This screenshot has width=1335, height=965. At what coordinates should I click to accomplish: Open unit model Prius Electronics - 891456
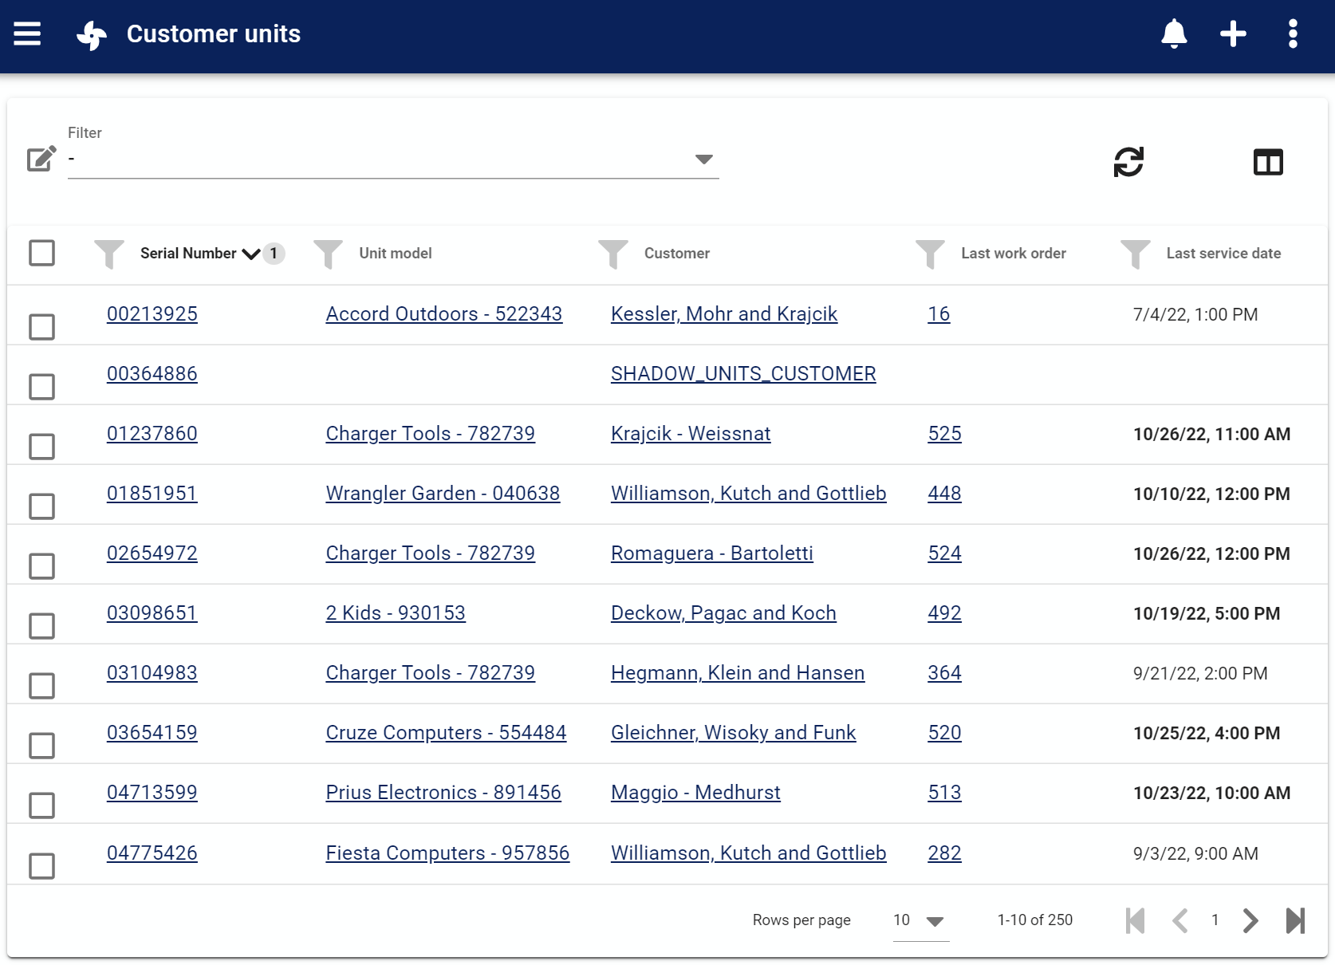(443, 792)
